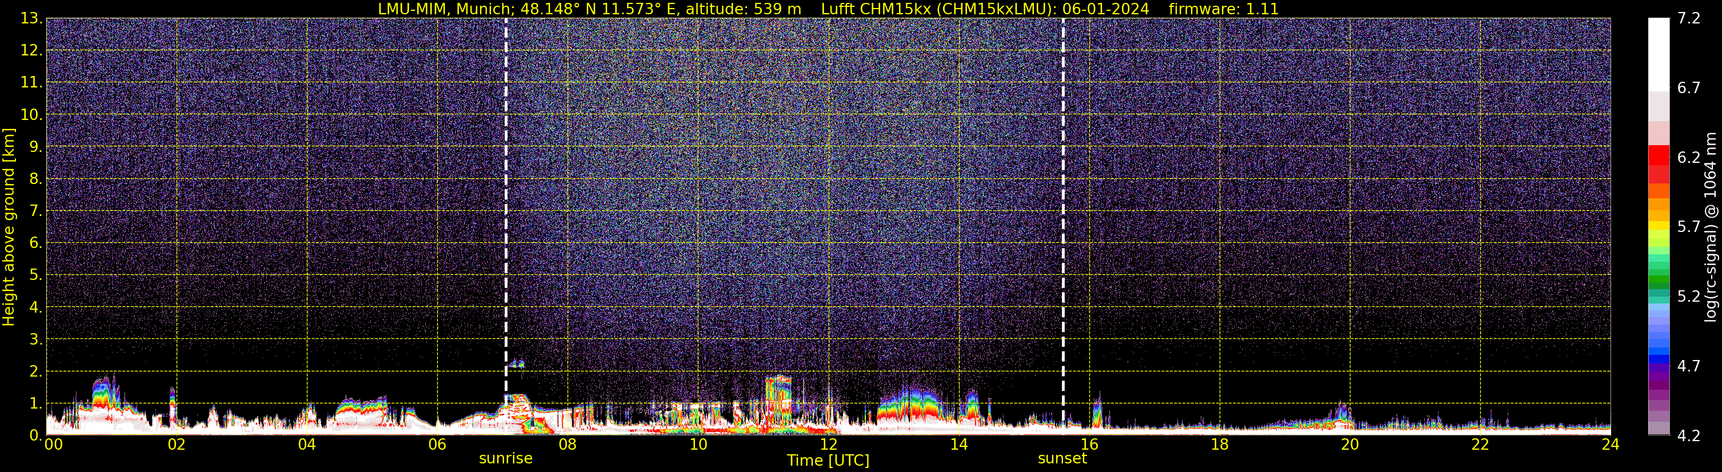Click the height axis tick label '5.'
The image size is (1722, 472).
(36, 275)
